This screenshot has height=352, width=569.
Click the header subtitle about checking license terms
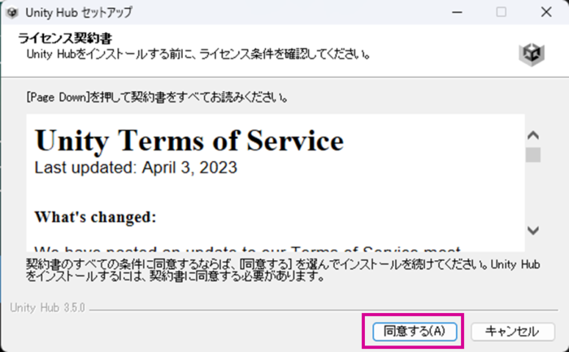coord(198,54)
